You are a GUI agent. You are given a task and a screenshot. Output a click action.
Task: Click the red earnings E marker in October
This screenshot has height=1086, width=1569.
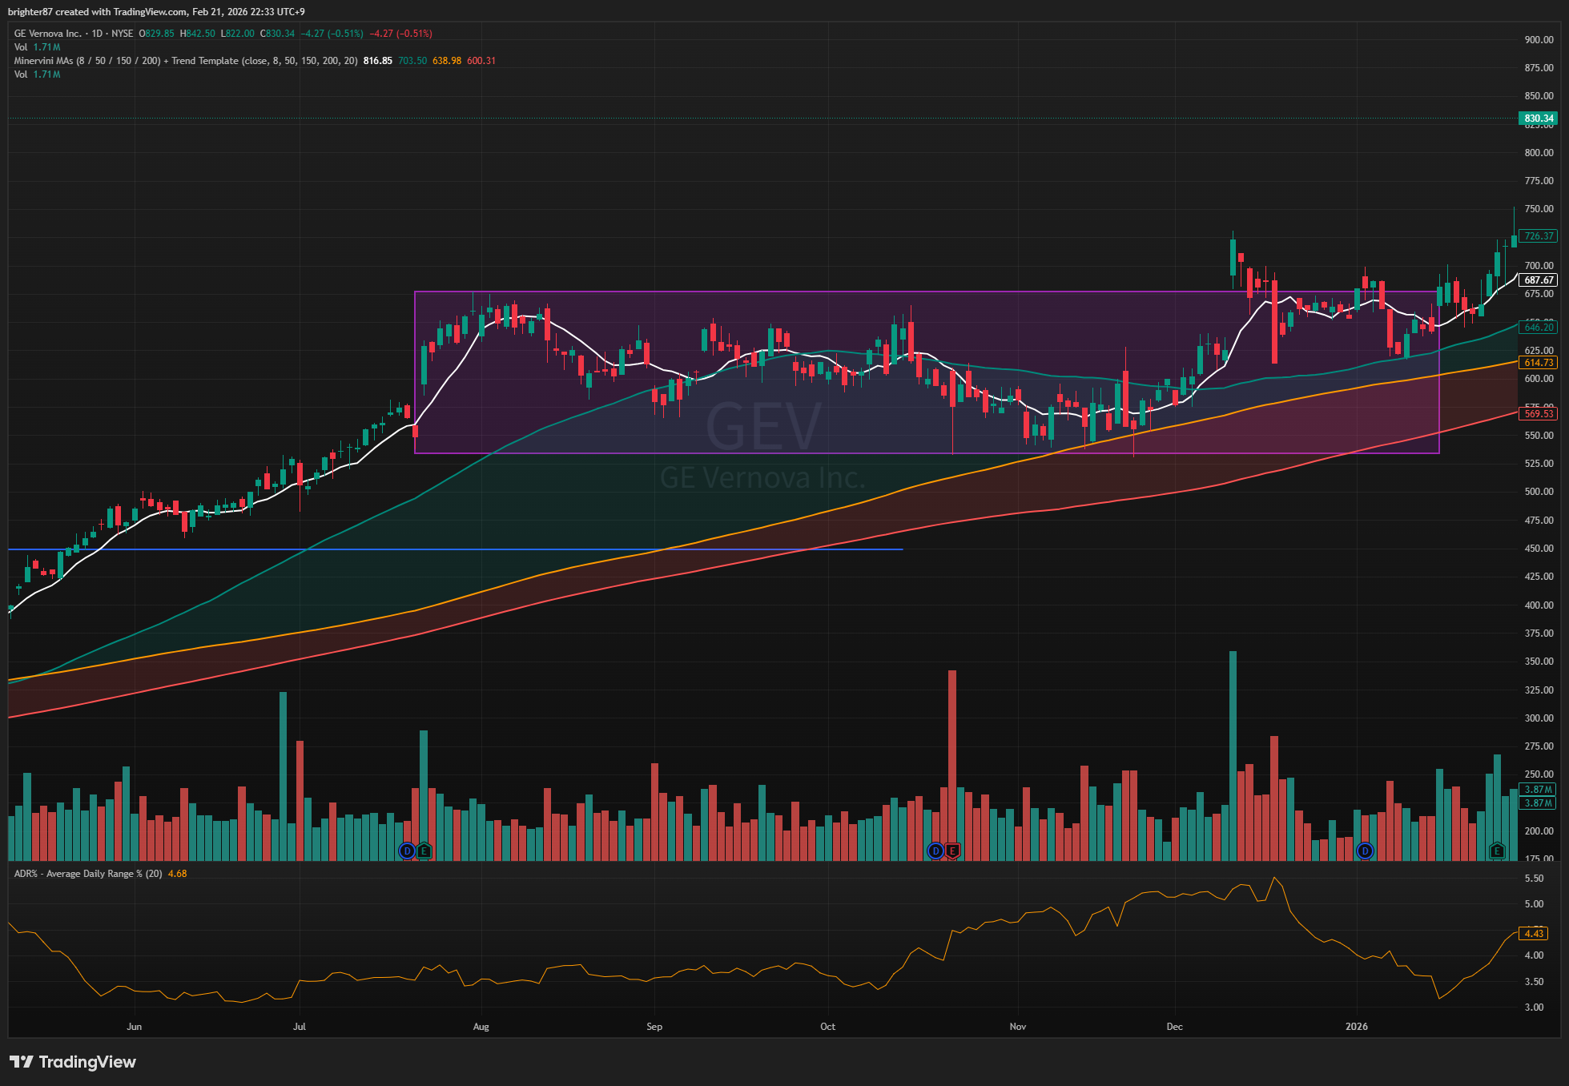coord(952,851)
